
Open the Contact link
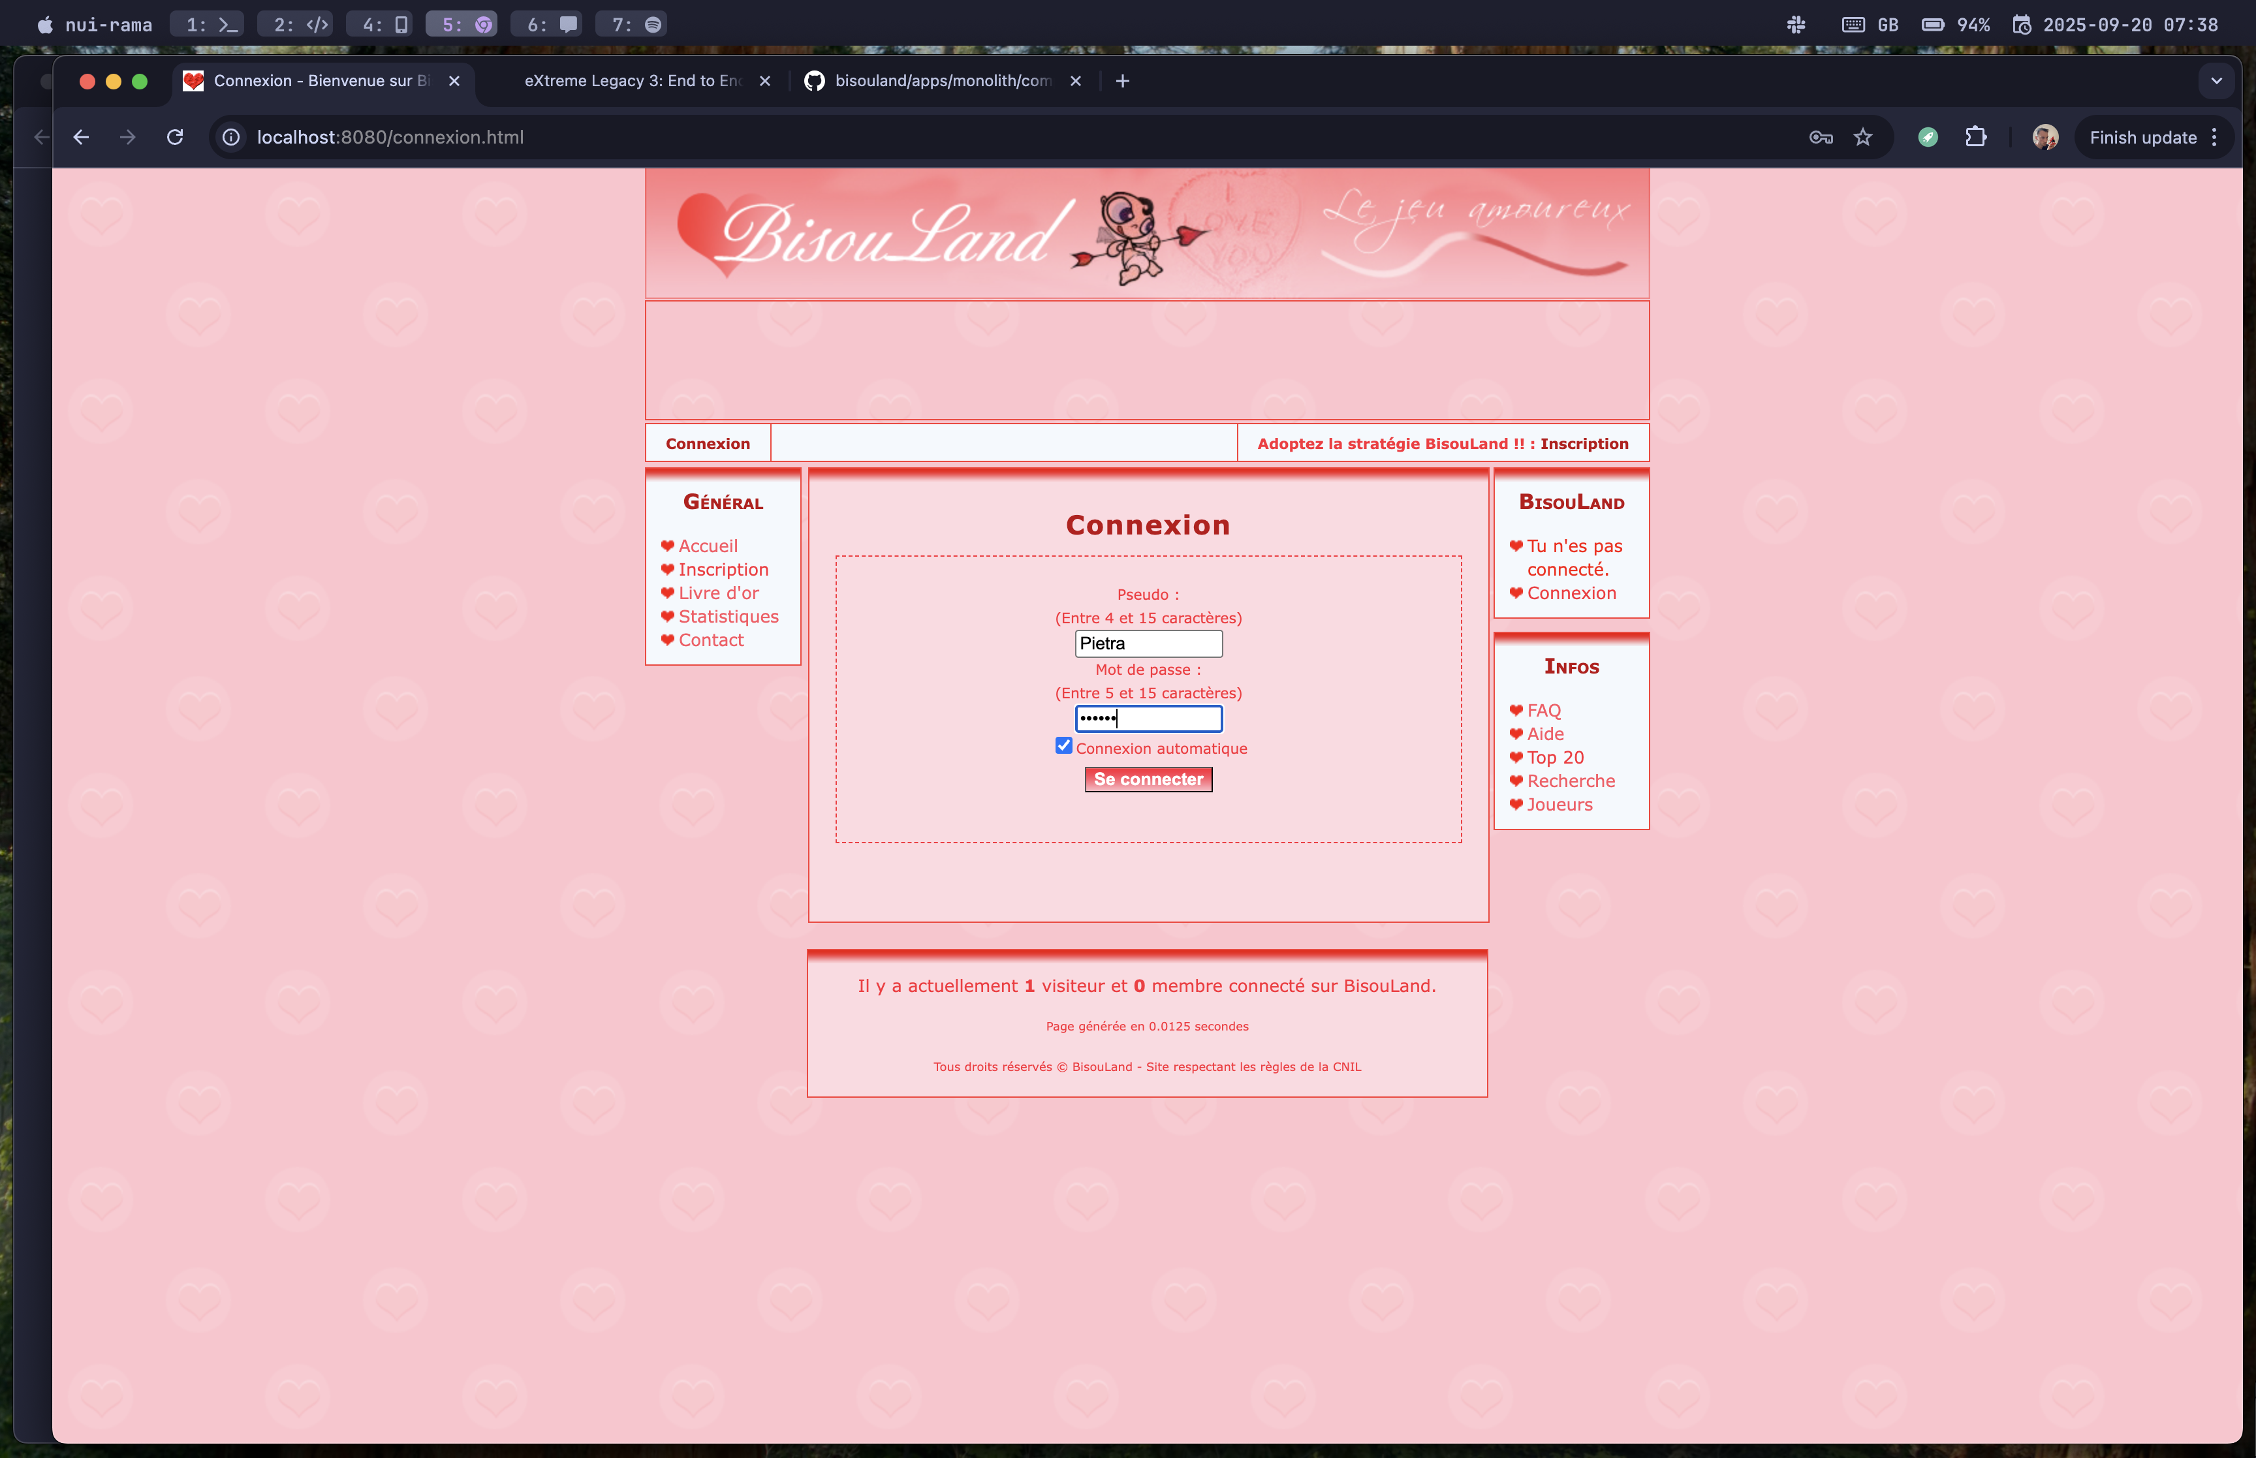pos(711,641)
